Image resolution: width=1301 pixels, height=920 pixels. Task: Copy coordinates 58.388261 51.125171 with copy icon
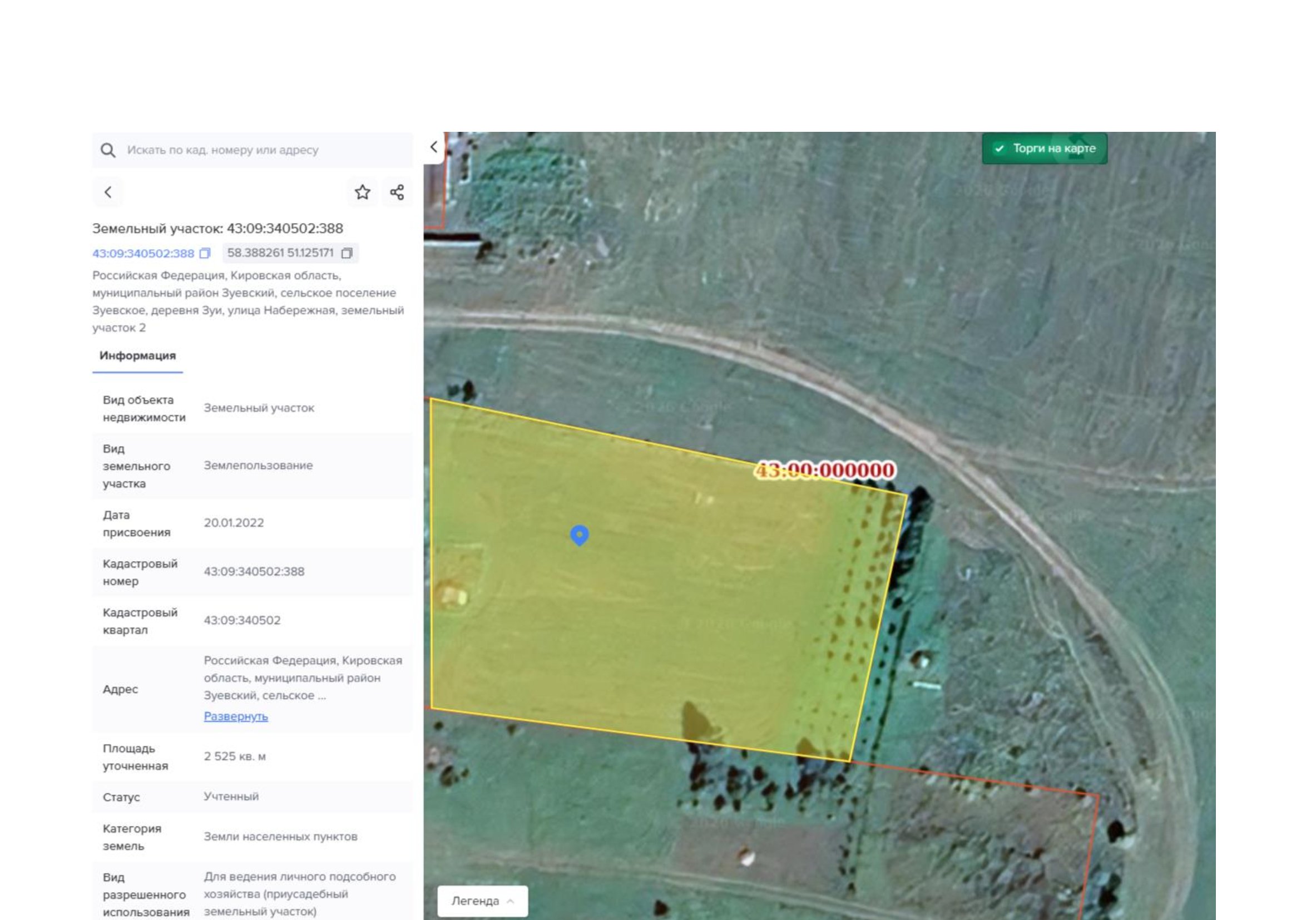coord(347,253)
